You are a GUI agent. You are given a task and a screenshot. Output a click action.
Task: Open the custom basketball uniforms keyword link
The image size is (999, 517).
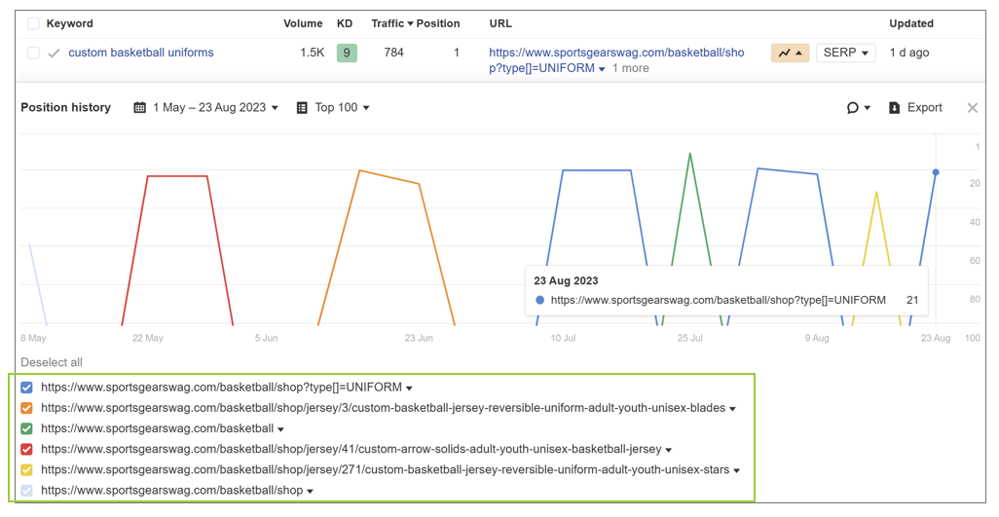pyautogui.click(x=141, y=53)
